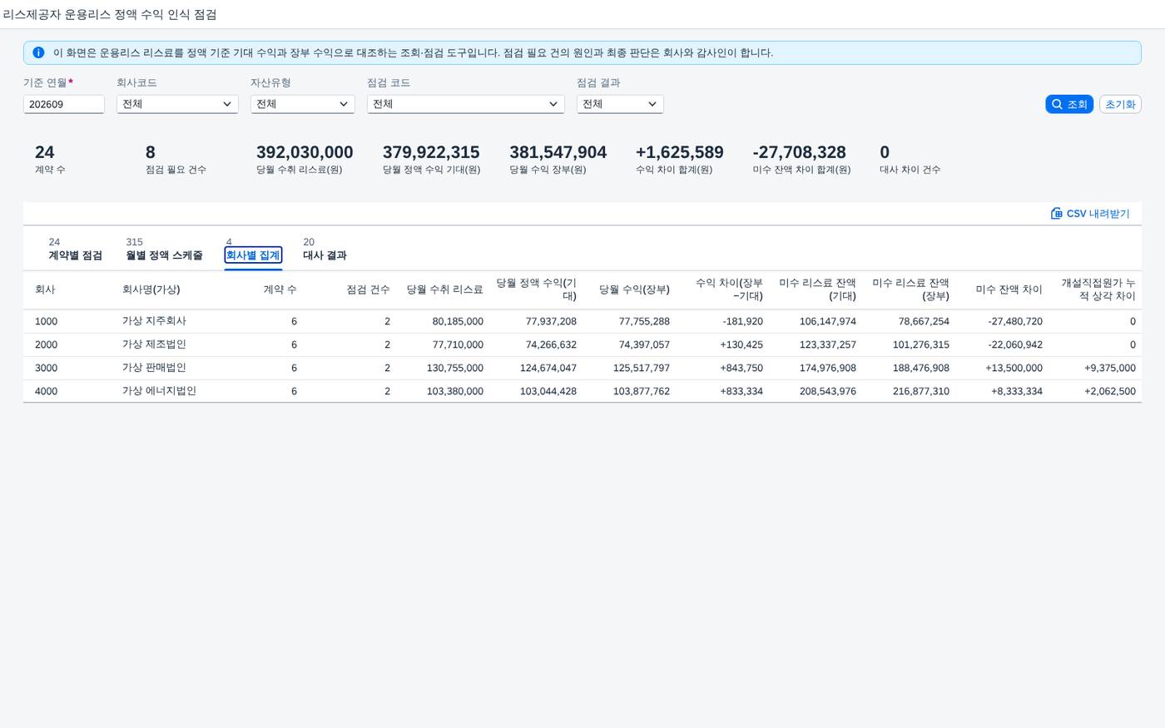This screenshot has height=728, width=1165.
Task: Click the magnifier icon in the 조회 button
Action: (1057, 104)
